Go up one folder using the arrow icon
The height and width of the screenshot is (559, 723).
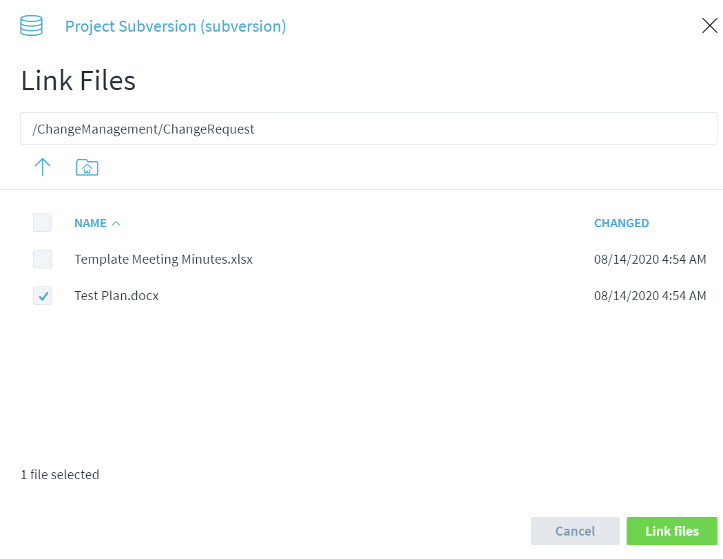pos(43,167)
